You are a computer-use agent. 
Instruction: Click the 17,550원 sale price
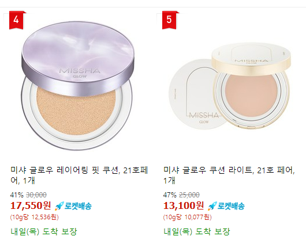click(x=31, y=205)
